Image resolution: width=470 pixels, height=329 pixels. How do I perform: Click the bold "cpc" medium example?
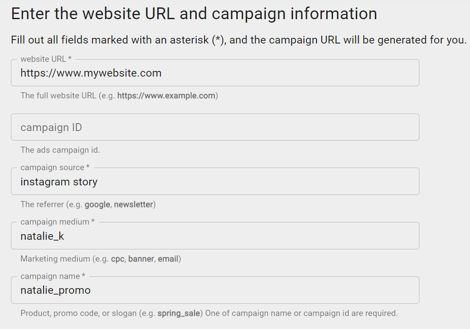[x=118, y=259]
